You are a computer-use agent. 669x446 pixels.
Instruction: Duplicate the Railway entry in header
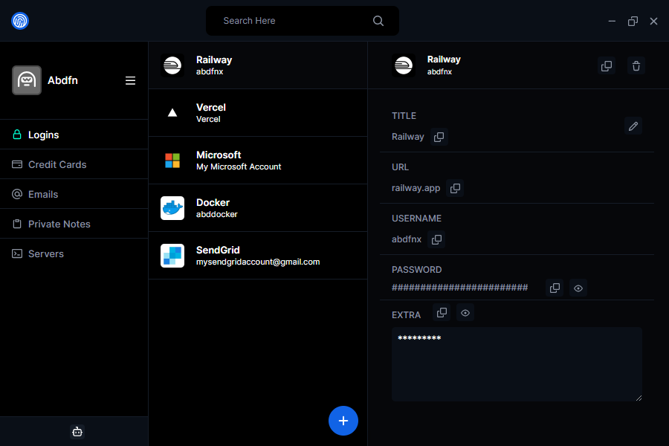(607, 65)
